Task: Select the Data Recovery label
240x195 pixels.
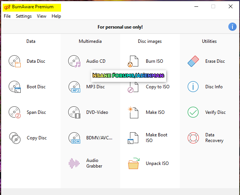Action: 214,138
